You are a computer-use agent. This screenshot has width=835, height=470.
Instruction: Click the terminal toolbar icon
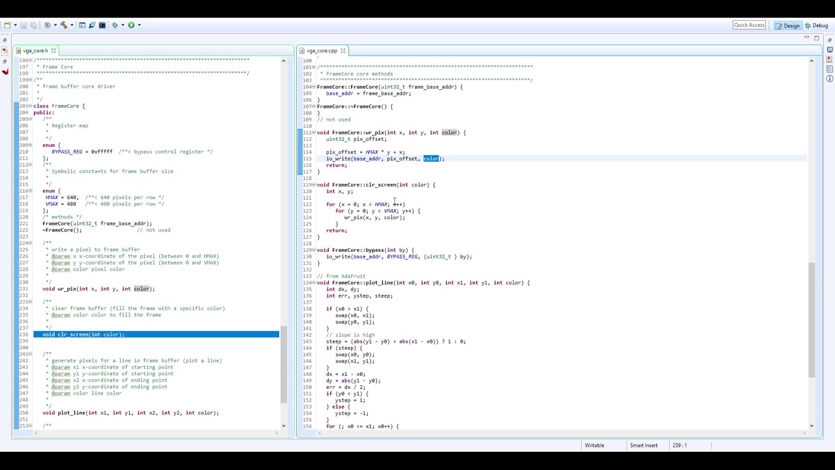[x=82, y=25]
